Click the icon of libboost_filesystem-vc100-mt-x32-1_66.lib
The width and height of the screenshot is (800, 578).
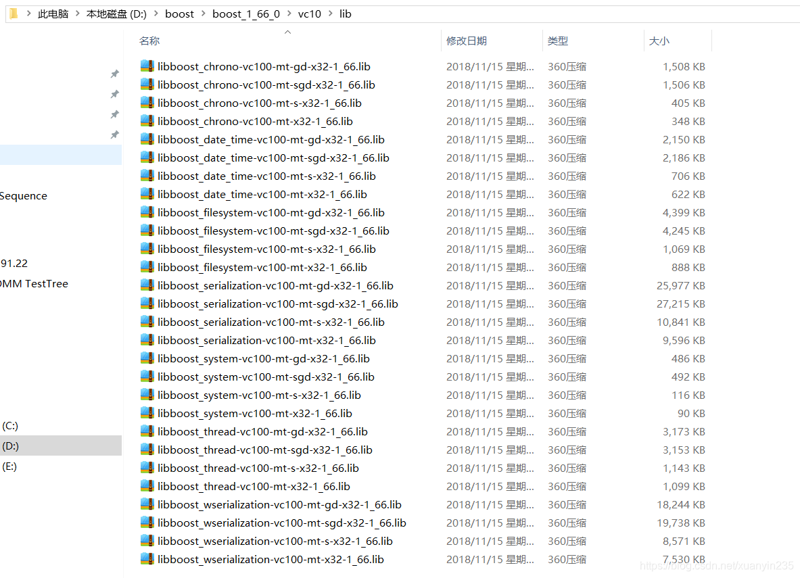(x=147, y=267)
